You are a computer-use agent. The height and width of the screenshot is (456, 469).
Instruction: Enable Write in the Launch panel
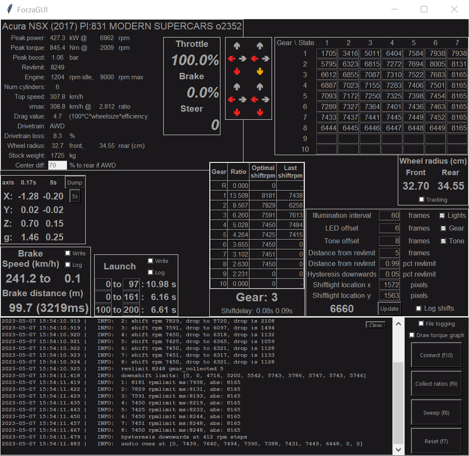point(150,261)
